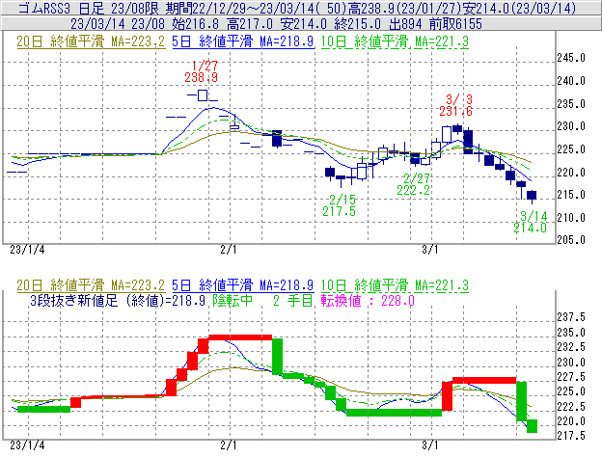Viewport: 602px width, 458px height.
Task: Click the 安214.0(23/03/14) header text
Action: (x=519, y=8)
